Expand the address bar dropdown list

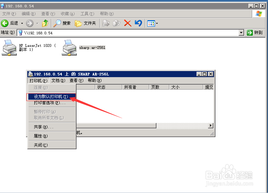[x=241, y=33]
